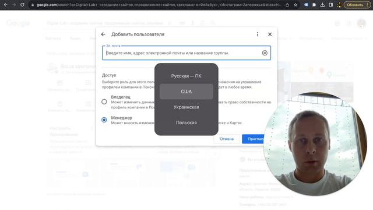Click the share icon in the address bar
The height and width of the screenshot is (210, 373).
tap(287, 5)
